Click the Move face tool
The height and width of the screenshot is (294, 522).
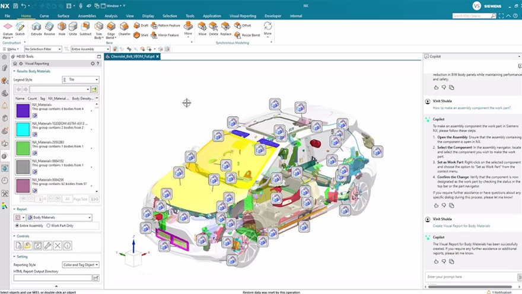coord(202,27)
